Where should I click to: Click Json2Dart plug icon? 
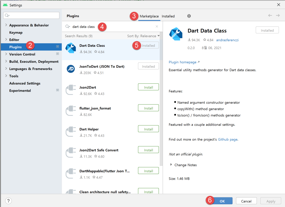point(71,90)
